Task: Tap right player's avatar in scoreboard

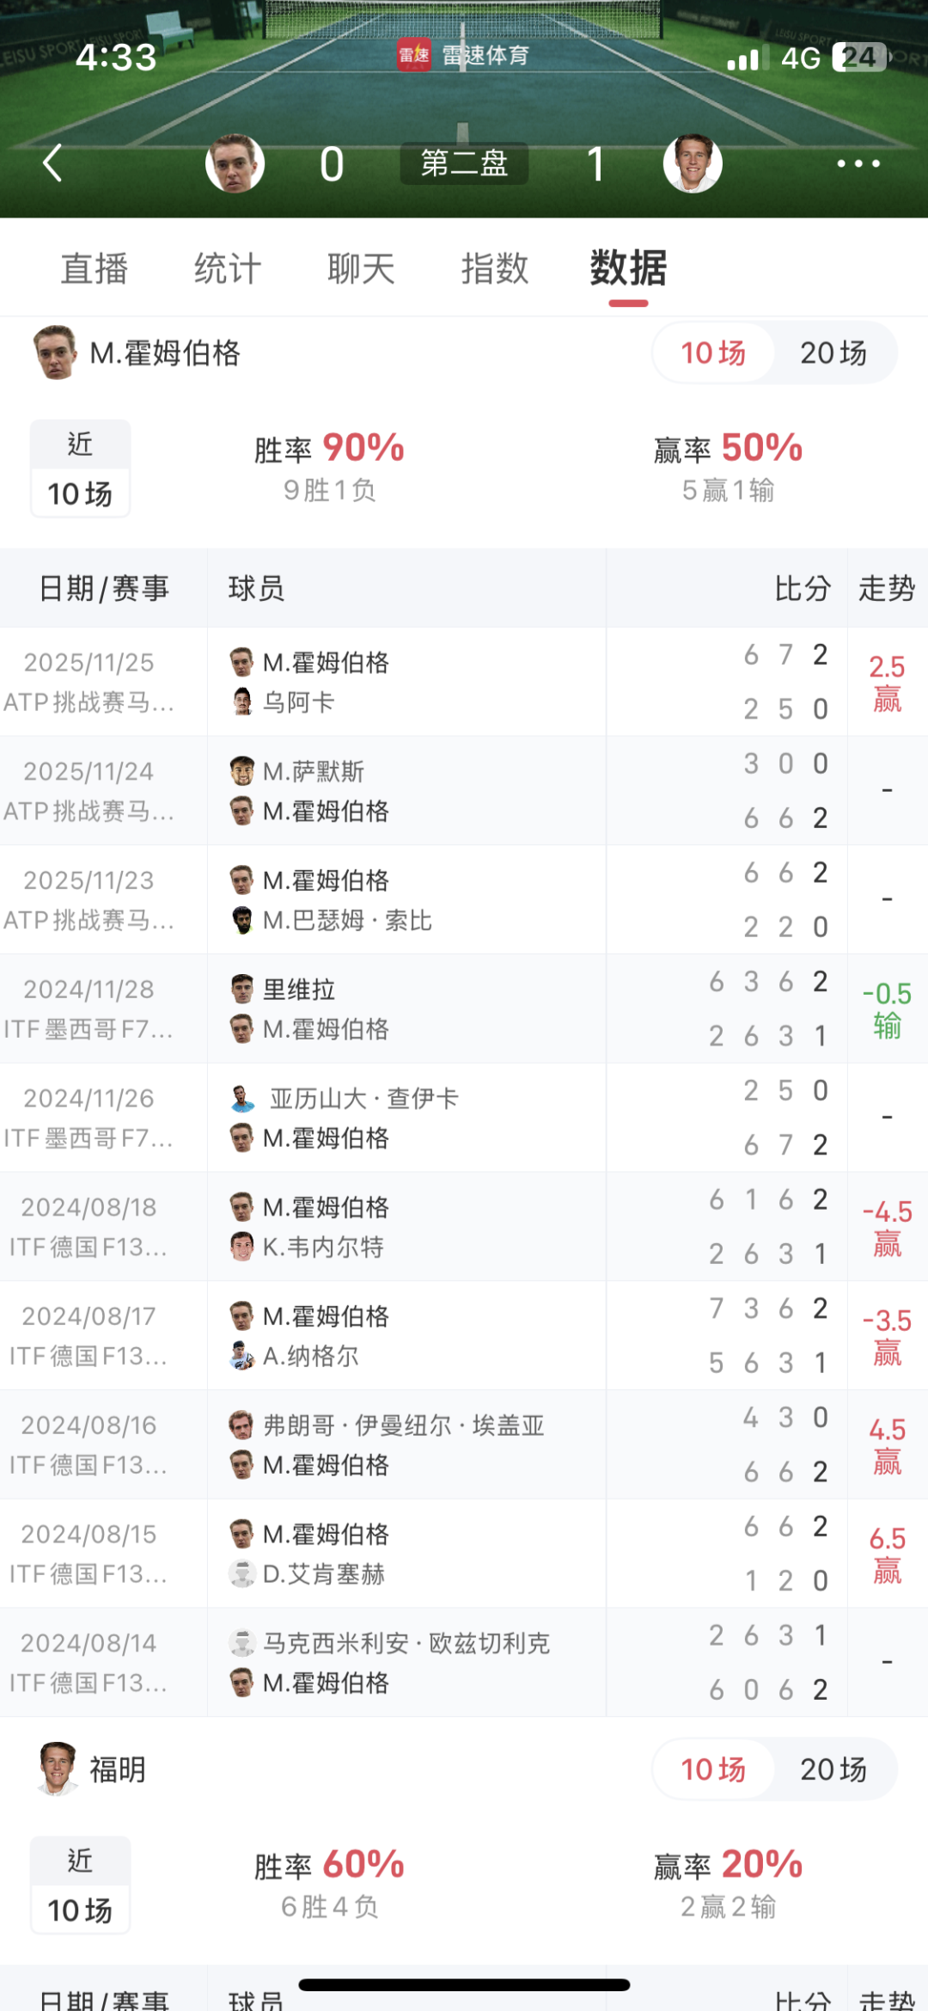Action: 693,163
